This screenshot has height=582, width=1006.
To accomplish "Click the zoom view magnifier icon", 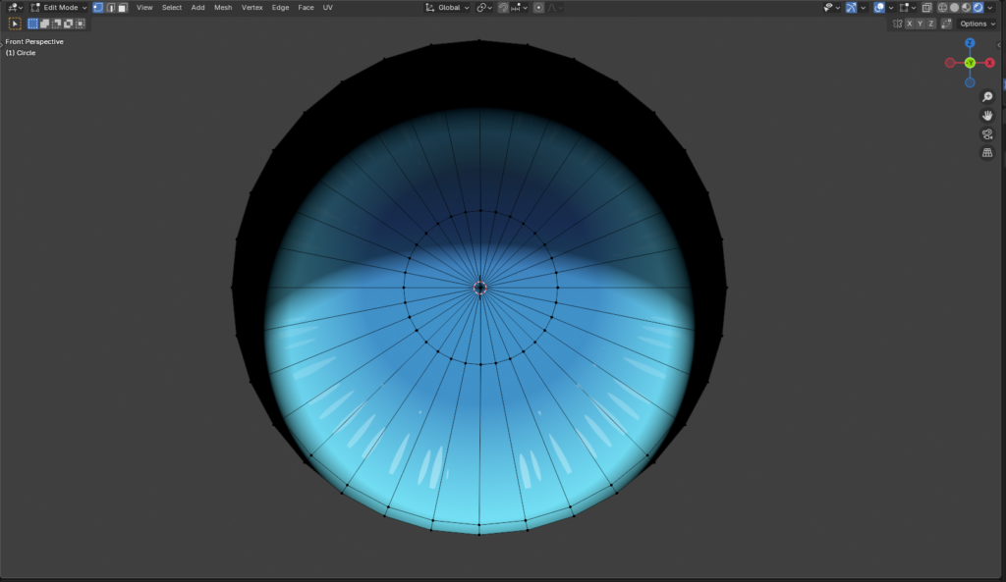I will point(987,97).
